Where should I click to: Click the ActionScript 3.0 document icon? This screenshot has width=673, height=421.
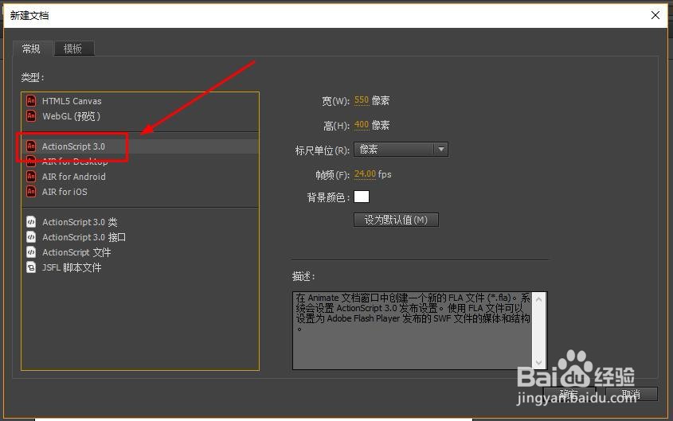(x=31, y=146)
